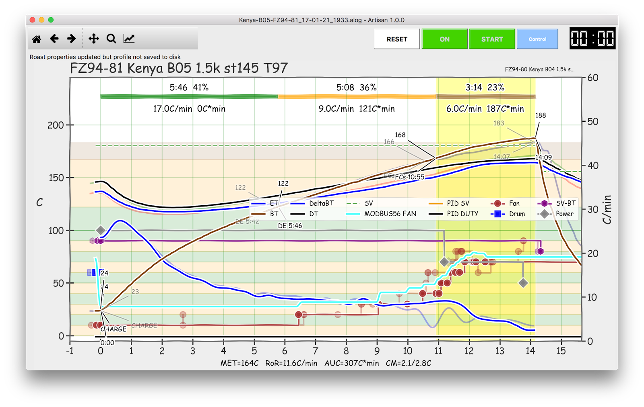
Task: Activate the Zoom magnifier tool
Action: [111, 39]
